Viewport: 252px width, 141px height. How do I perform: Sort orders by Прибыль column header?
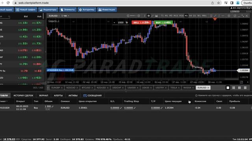pyautogui.click(x=235, y=101)
